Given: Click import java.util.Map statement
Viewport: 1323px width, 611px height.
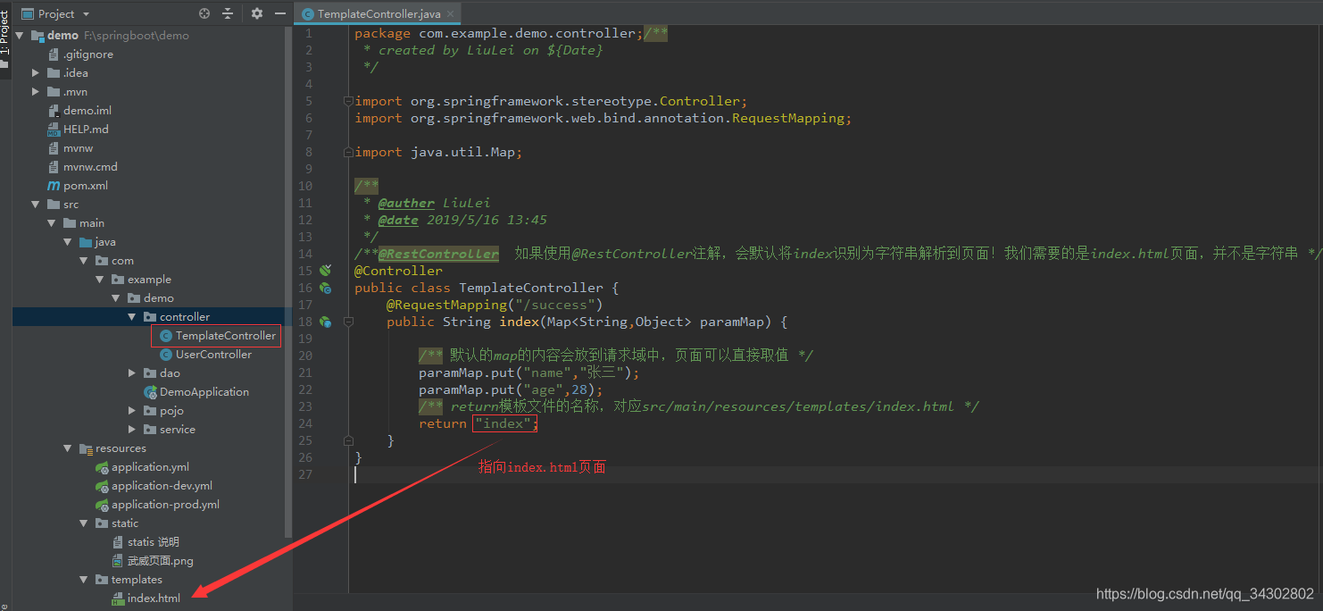Looking at the screenshot, I should pos(438,152).
